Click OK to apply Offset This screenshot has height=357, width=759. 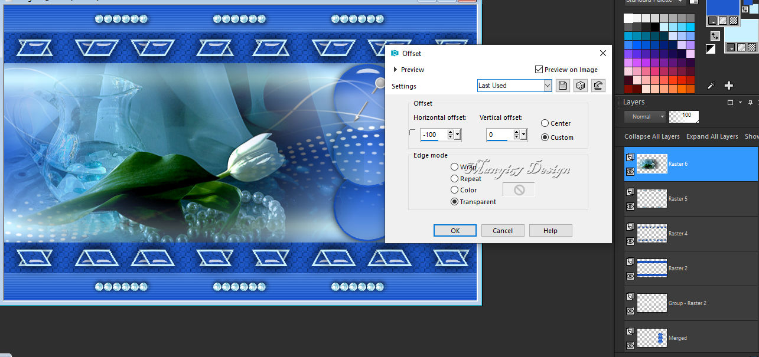point(455,231)
